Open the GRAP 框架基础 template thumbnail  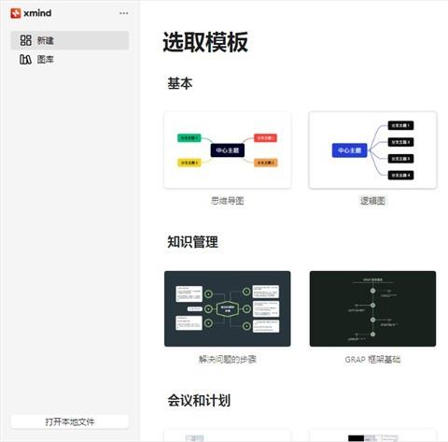point(372,308)
